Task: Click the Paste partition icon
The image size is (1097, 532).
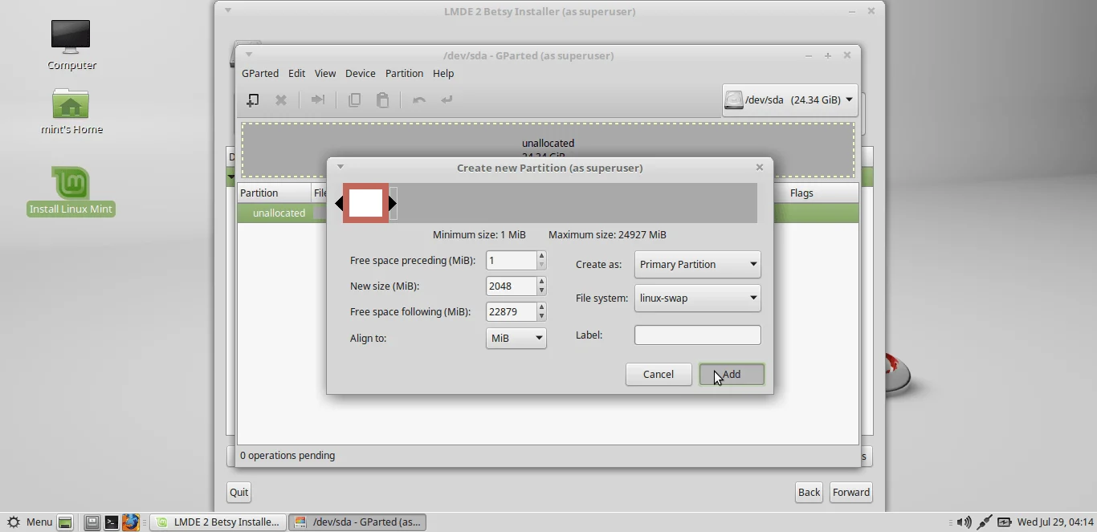Action: tap(383, 99)
